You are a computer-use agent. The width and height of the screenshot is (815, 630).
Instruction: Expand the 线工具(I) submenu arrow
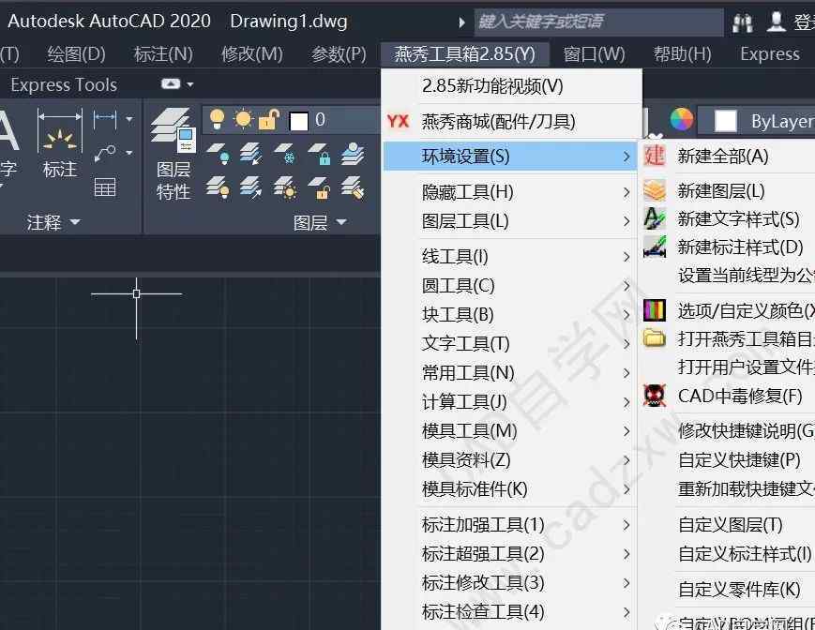pyautogui.click(x=626, y=257)
